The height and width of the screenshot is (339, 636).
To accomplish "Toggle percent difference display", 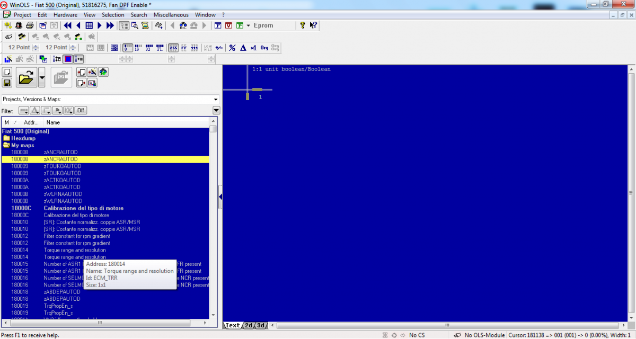I will point(232,48).
